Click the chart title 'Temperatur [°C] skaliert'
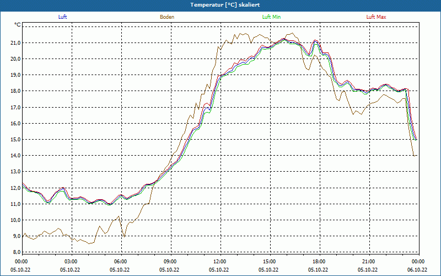 (225, 5)
